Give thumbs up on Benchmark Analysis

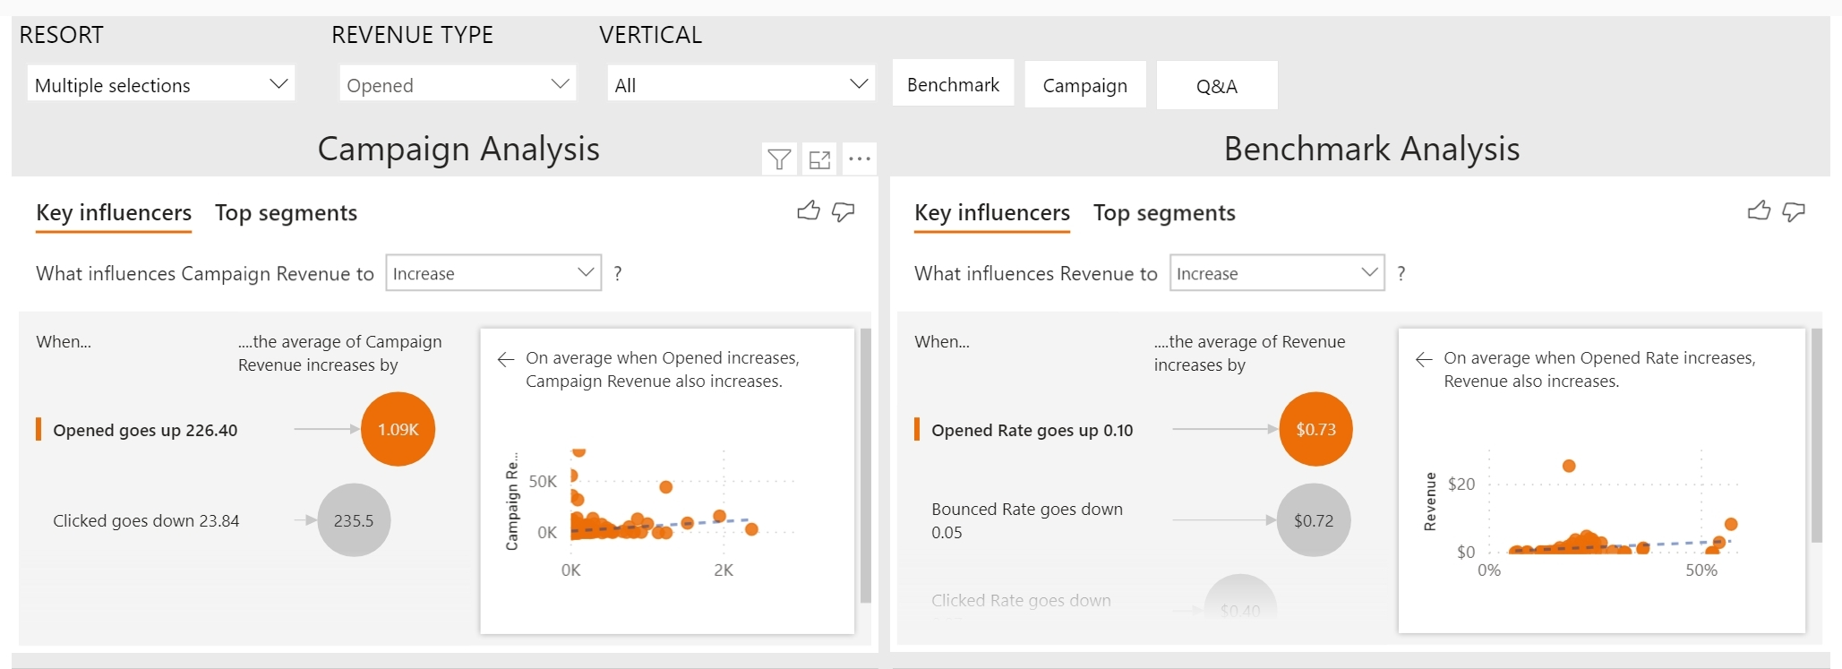click(1759, 211)
